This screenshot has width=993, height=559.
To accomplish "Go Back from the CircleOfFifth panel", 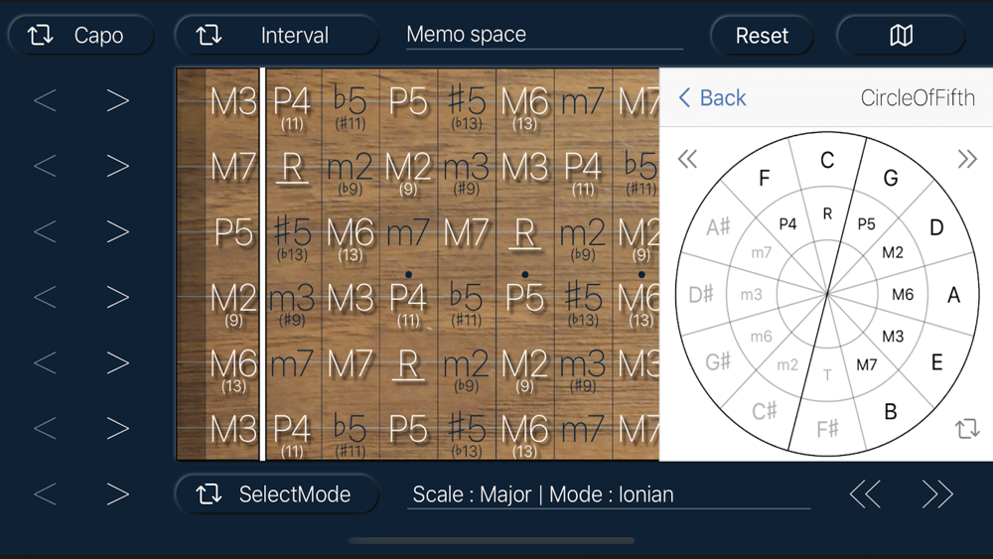I will (712, 98).
